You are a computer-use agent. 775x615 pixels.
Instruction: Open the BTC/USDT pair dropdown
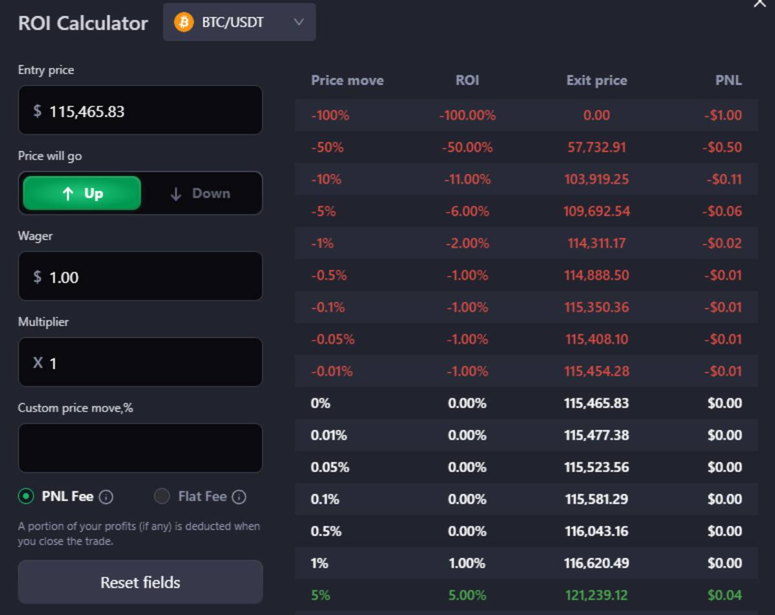[x=240, y=22]
